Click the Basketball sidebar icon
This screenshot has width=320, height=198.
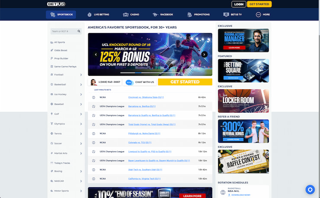(x=51, y=84)
